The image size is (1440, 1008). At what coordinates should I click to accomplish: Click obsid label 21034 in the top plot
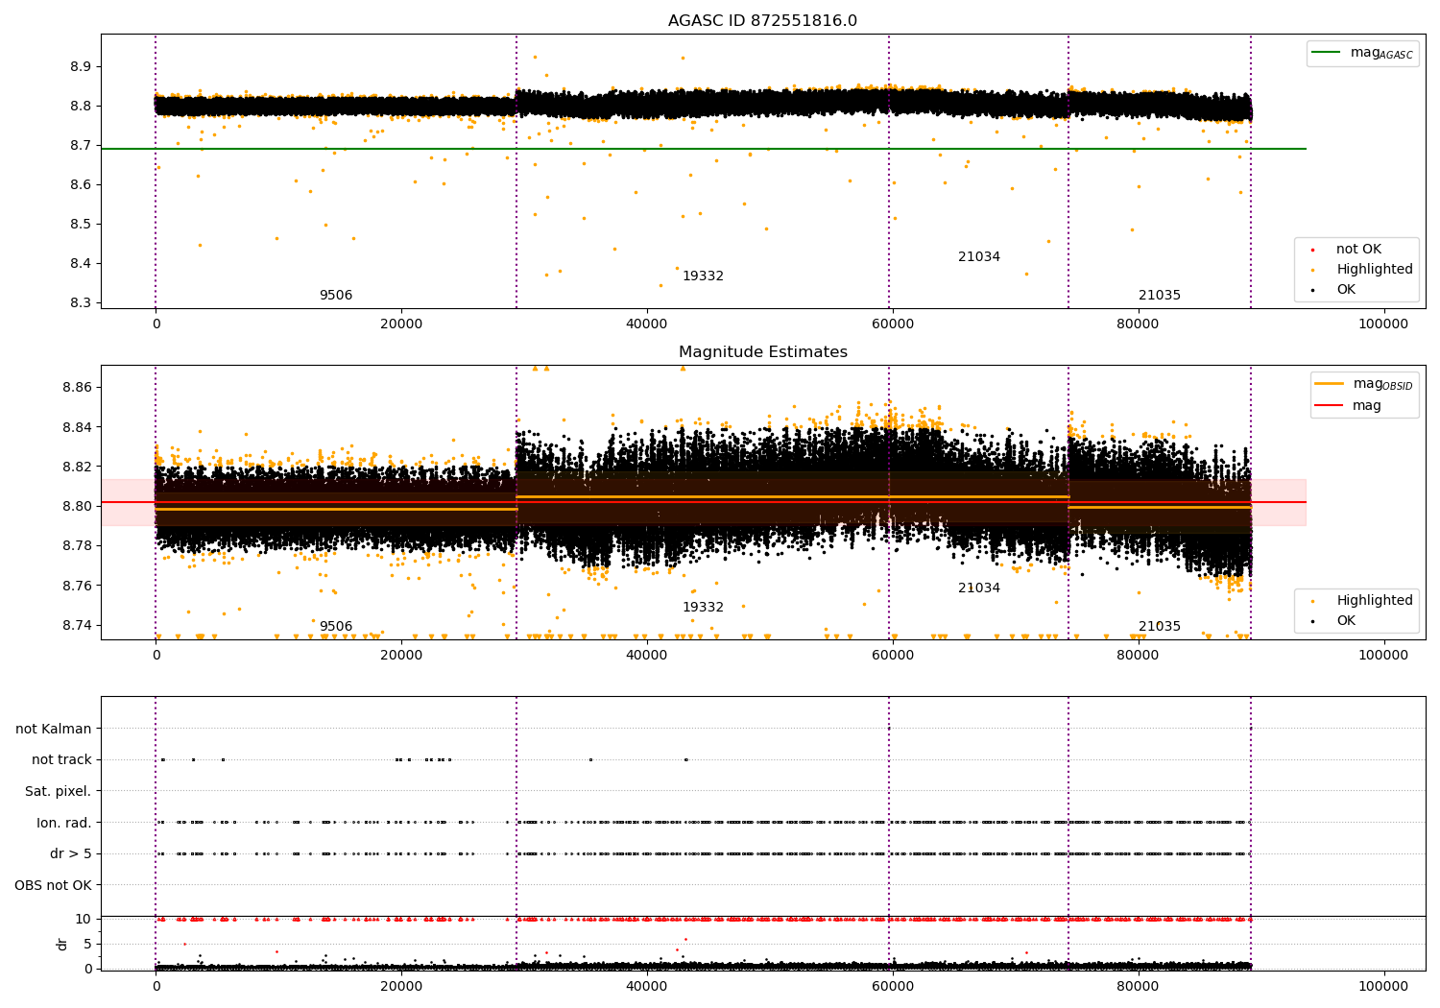979,257
